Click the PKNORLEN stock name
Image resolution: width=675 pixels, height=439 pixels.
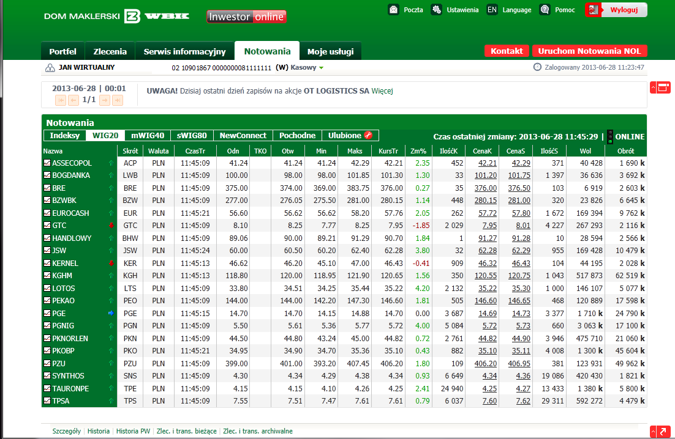(70, 339)
